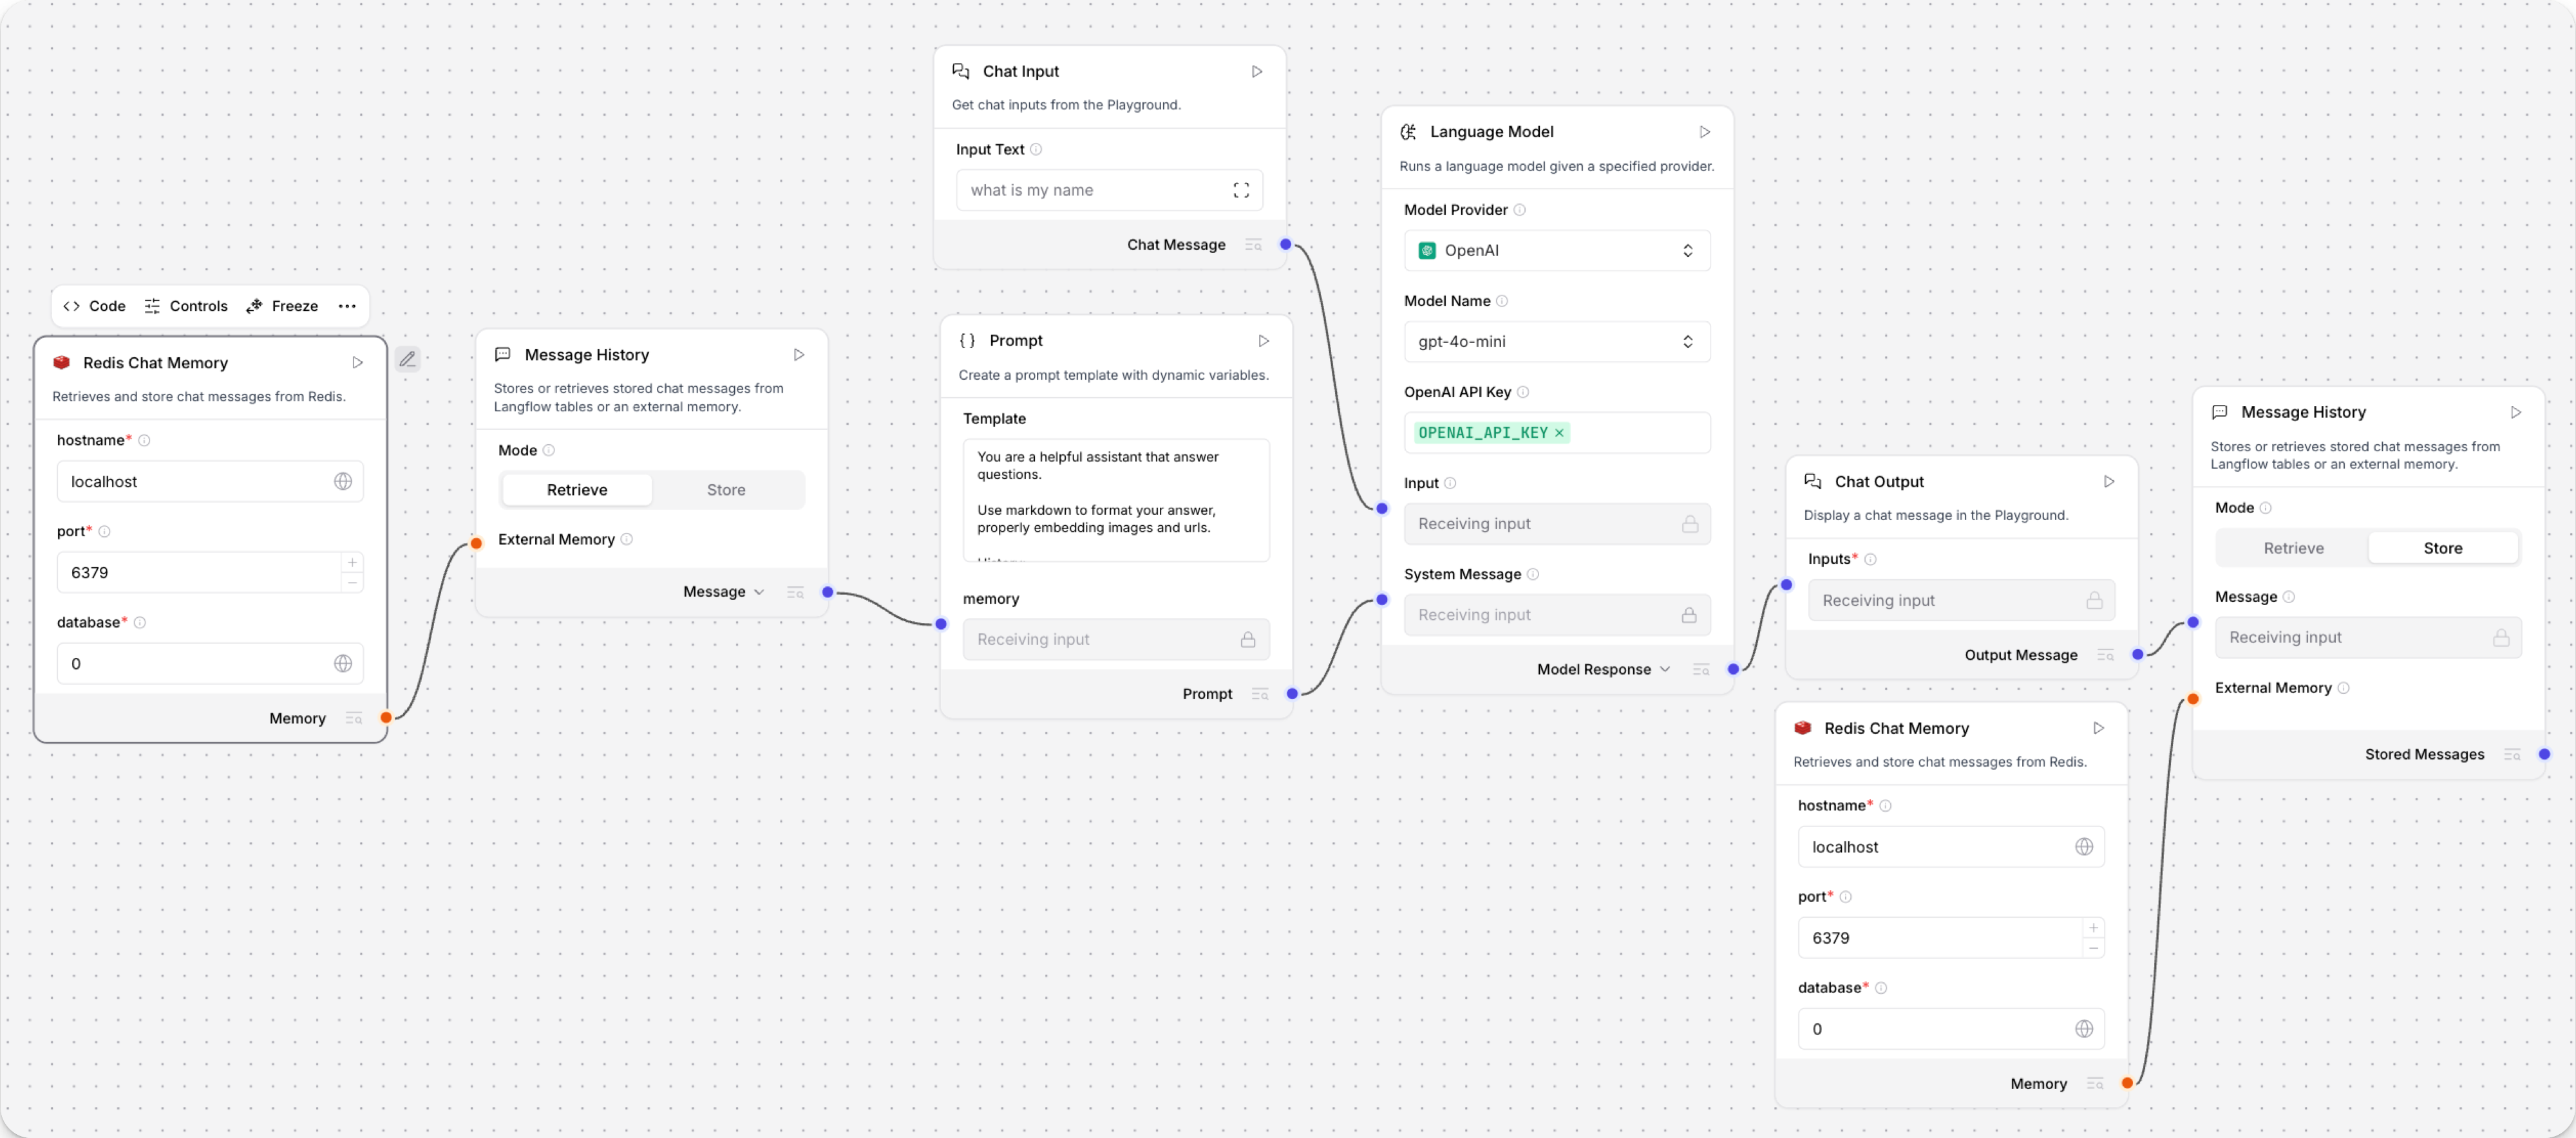The width and height of the screenshot is (2576, 1138).
Task: Open the more options menu in the toolbar
Action: [x=346, y=306]
